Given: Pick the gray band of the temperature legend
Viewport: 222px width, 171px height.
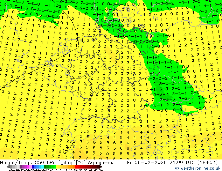Looking at the screenshot, I should click(x=15, y=166).
